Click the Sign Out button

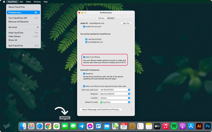pyautogui.click(x=126, y=23)
